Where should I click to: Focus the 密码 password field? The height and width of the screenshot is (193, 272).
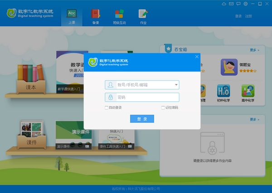pyautogui.click(x=142, y=97)
